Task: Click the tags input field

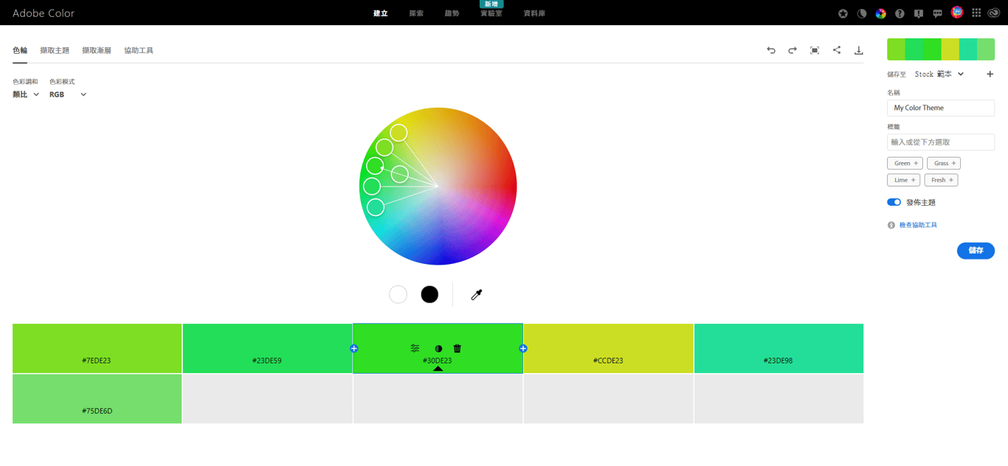Action: point(941,142)
